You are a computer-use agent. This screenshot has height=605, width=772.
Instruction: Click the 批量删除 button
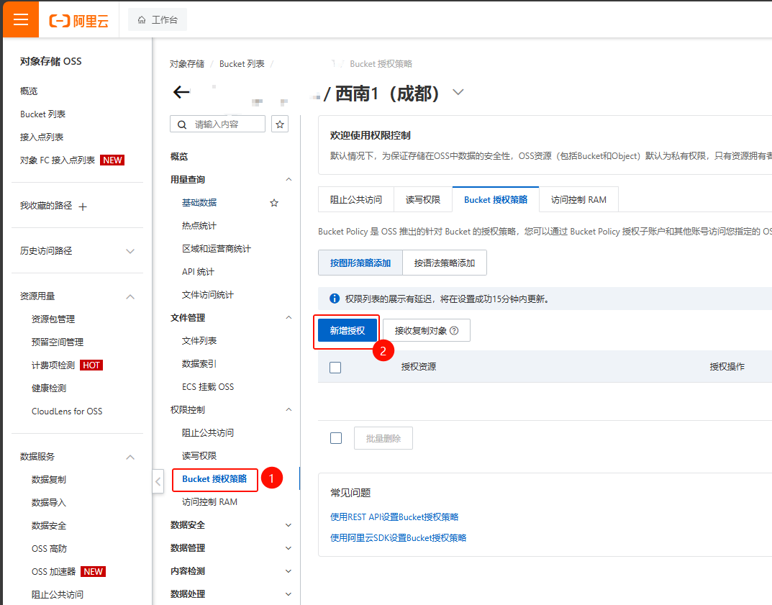click(x=383, y=438)
